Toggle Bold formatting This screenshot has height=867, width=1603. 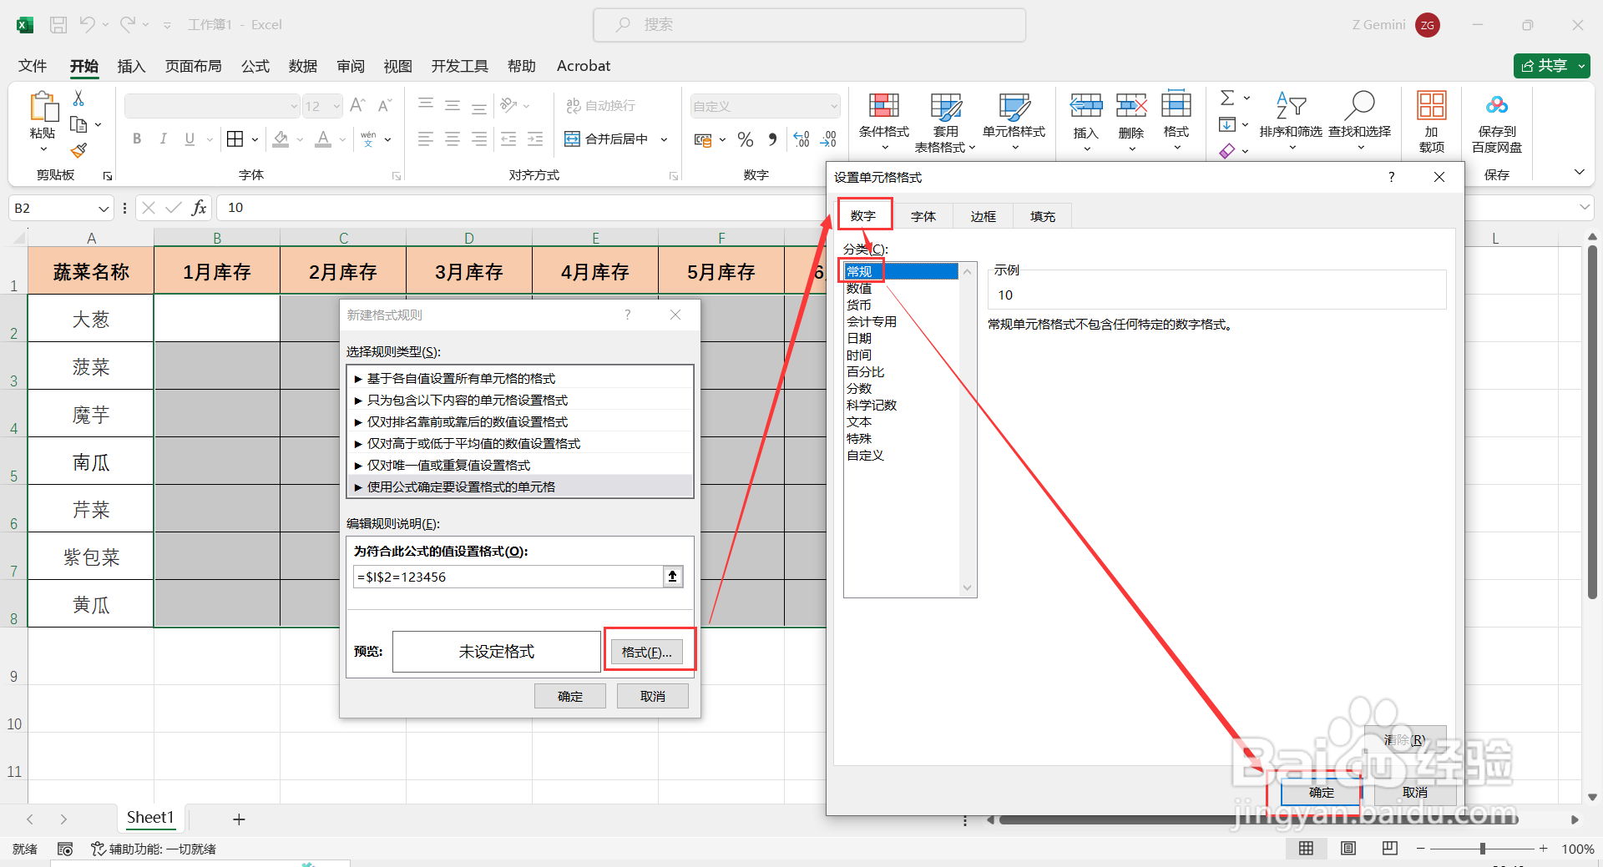(137, 139)
